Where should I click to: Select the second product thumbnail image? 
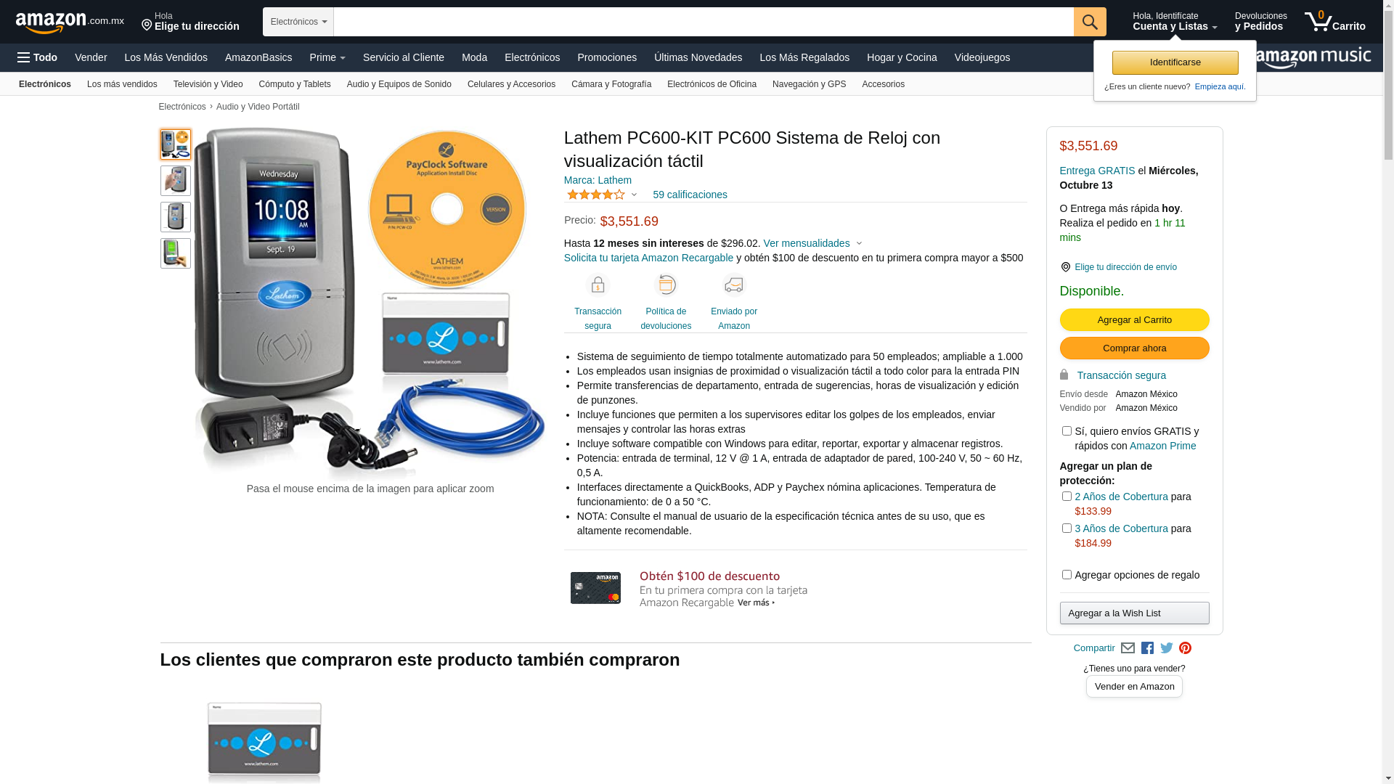176,181
